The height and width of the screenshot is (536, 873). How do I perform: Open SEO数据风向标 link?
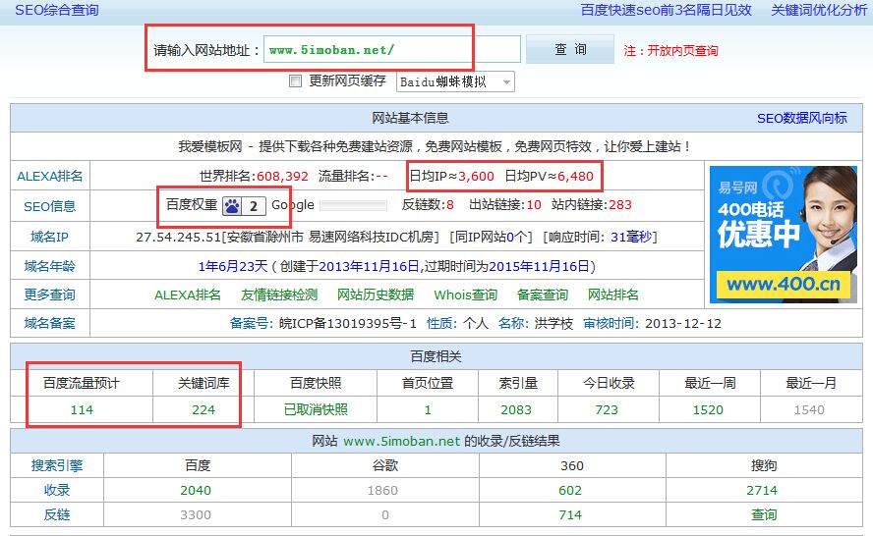point(801,118)
